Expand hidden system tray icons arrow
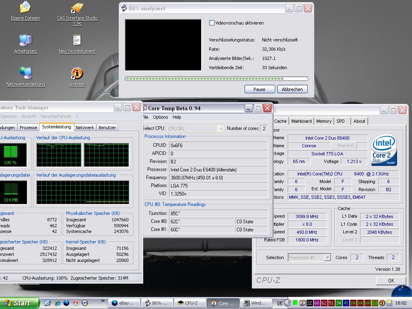The height and width of the screenshot is (309, 412). (x=288, y=303)
